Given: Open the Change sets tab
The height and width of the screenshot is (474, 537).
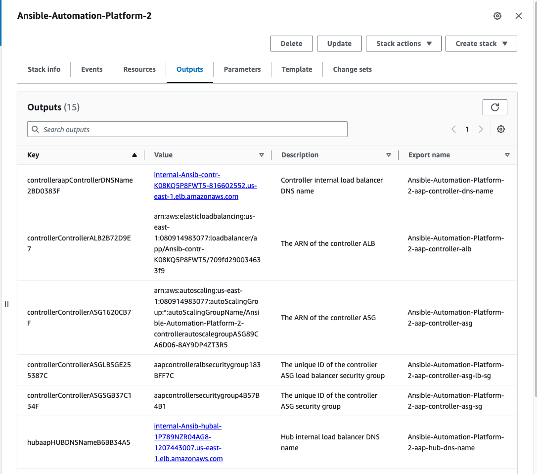Looking at the screenshot, I should coord(352,69).
